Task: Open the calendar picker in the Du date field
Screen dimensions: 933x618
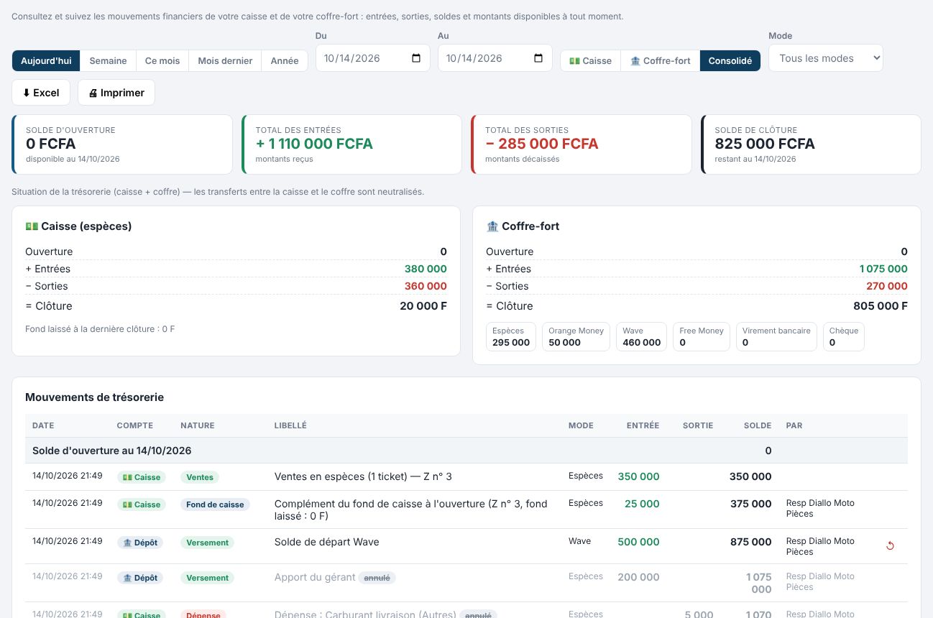Action: point(416,58)
